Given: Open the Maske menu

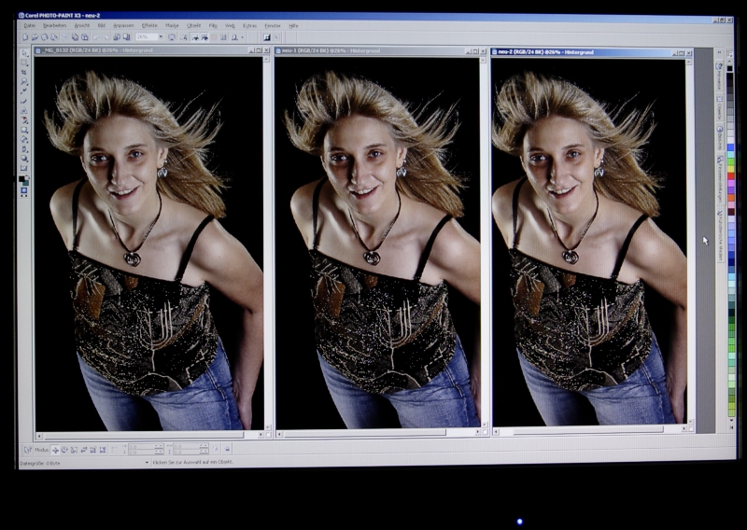Looking at the screenshot, I should click(173, 26).
